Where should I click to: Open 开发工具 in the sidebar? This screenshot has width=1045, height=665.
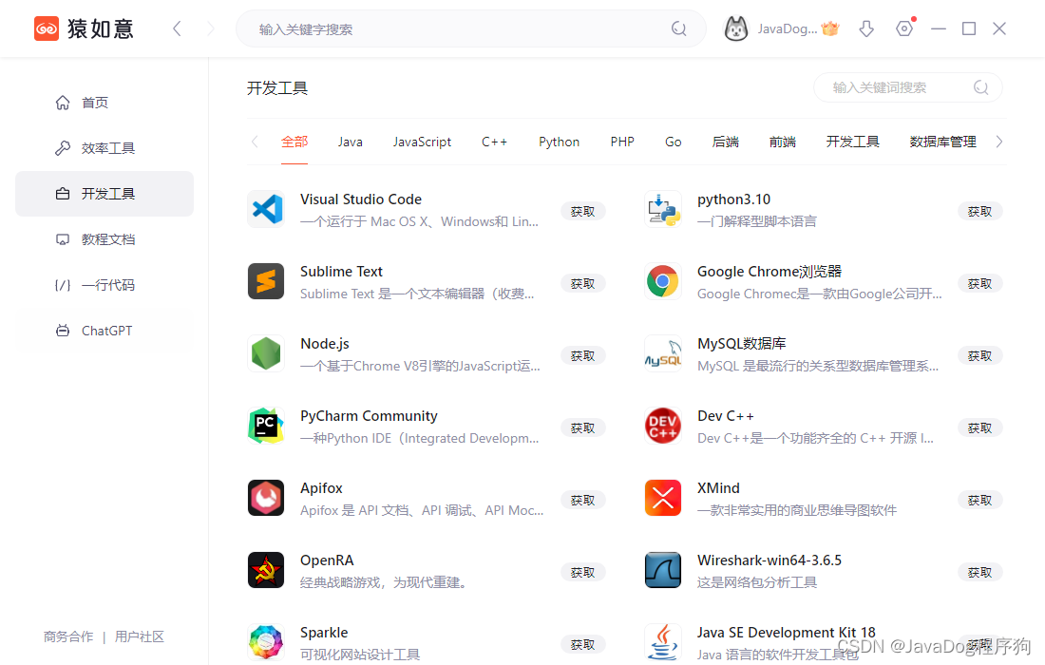tap(104, 194)
